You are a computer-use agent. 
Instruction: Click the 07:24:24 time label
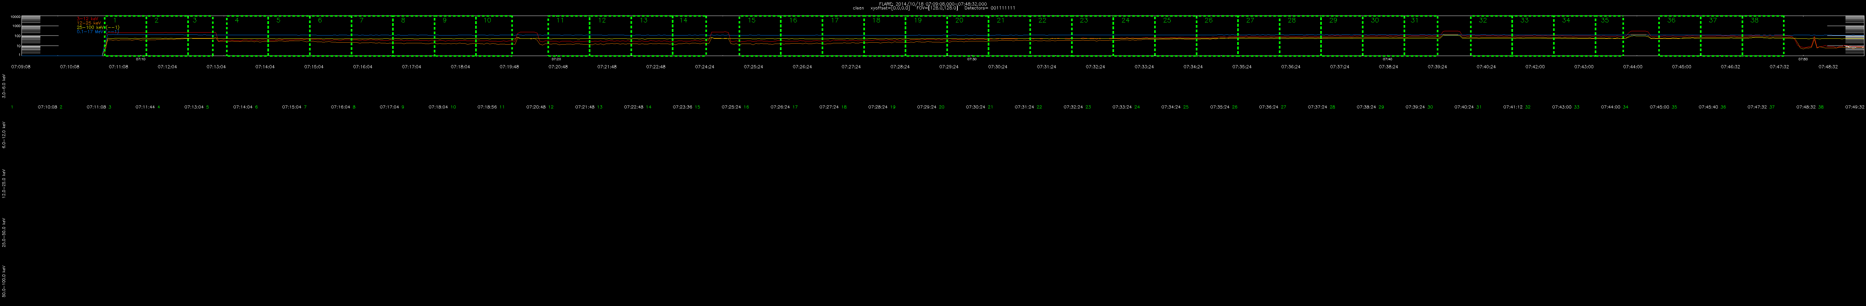705,66
